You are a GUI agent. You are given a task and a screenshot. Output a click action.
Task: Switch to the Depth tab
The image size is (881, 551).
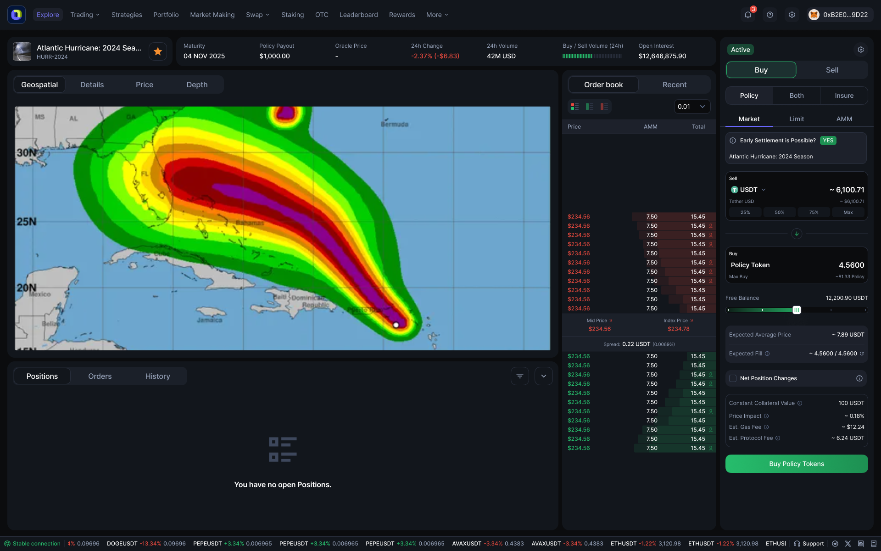197,84
